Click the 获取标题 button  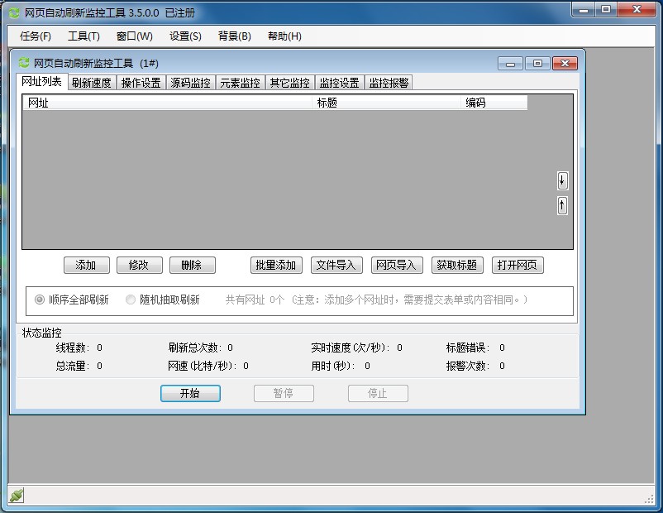457,266
